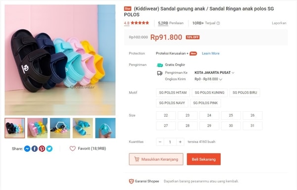
Task: Select size 30 option
Action: [x=231, y=126]
